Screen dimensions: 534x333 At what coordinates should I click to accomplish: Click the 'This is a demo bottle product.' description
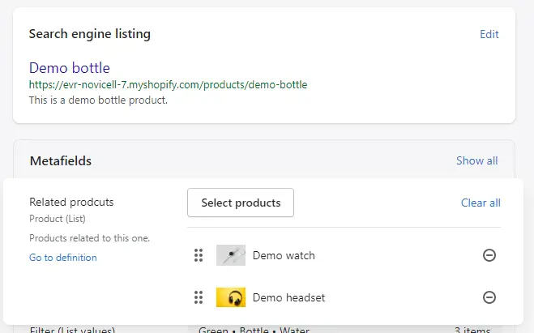tap(98, 100)
